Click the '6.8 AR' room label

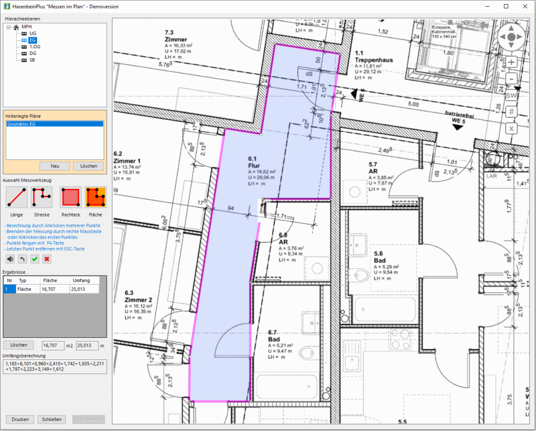click(x=283, y=239)
